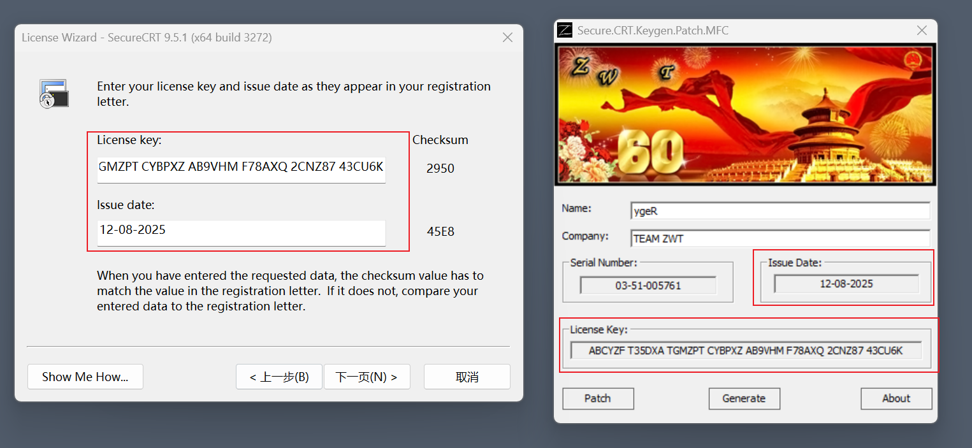
Task: Open Show Me How... help
Action: 85,377
